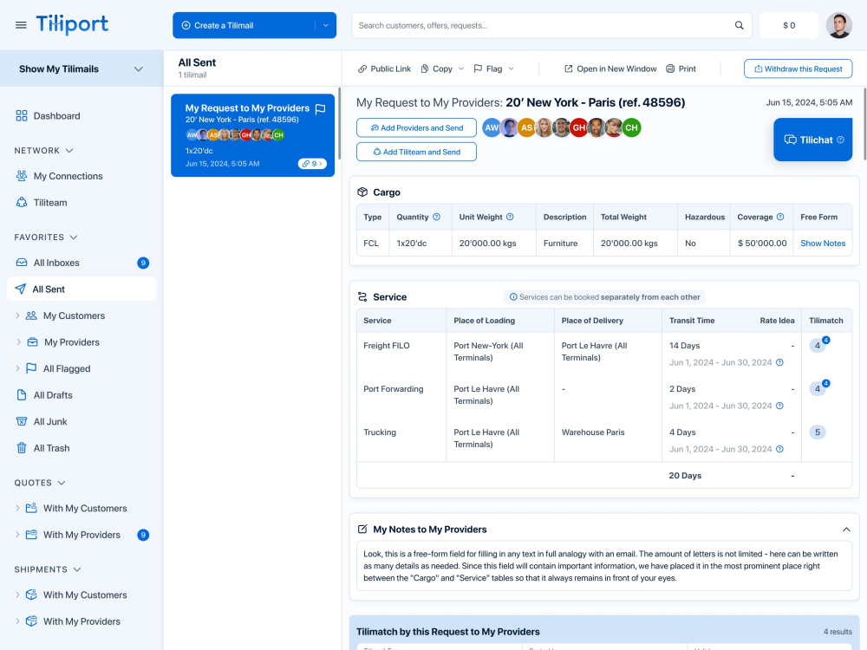Open the user profile avatar
Viewport: 867px width, 650px height.
pyautogui.click(x=838, y=25)
